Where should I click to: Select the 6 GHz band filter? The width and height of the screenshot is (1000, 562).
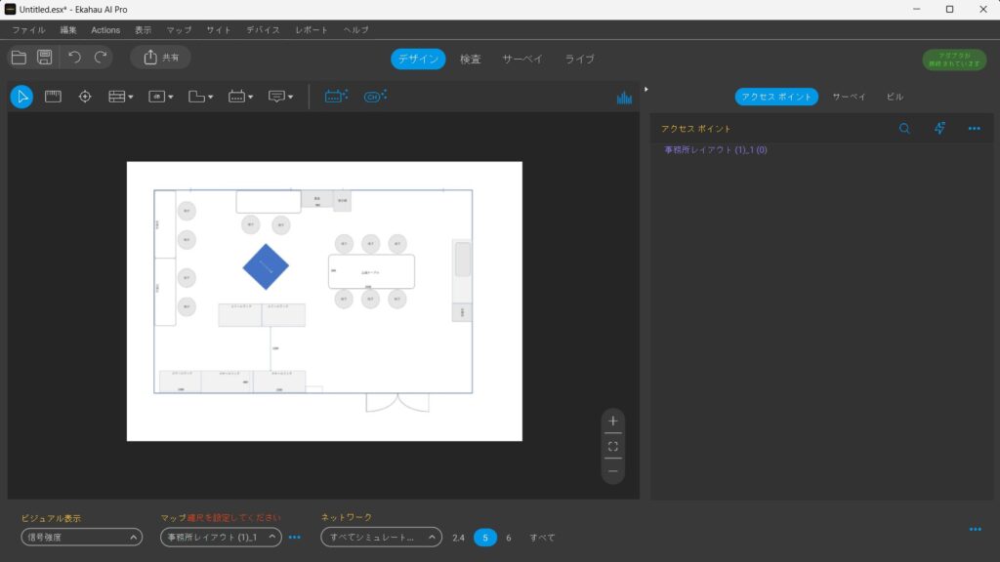click(x=508, y=538)
